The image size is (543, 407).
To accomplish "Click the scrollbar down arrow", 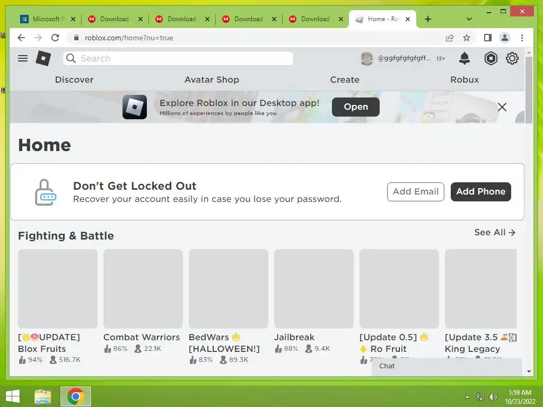I will [x=529, y=371].
